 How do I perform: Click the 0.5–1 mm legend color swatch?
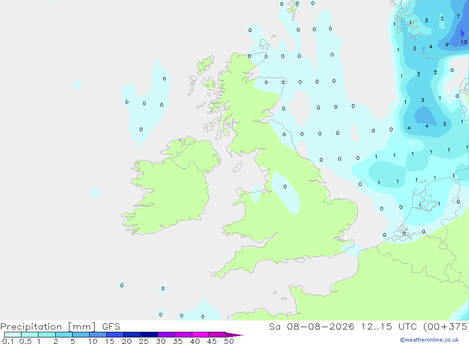coord(30,335)
